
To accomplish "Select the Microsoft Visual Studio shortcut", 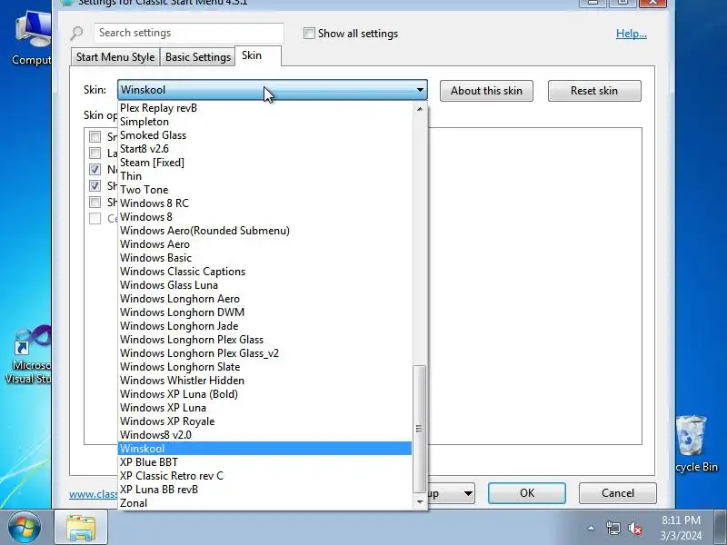I will click(29, 354).
